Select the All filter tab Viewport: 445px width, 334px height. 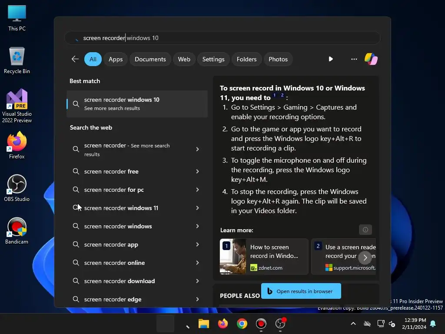[93, 59]
